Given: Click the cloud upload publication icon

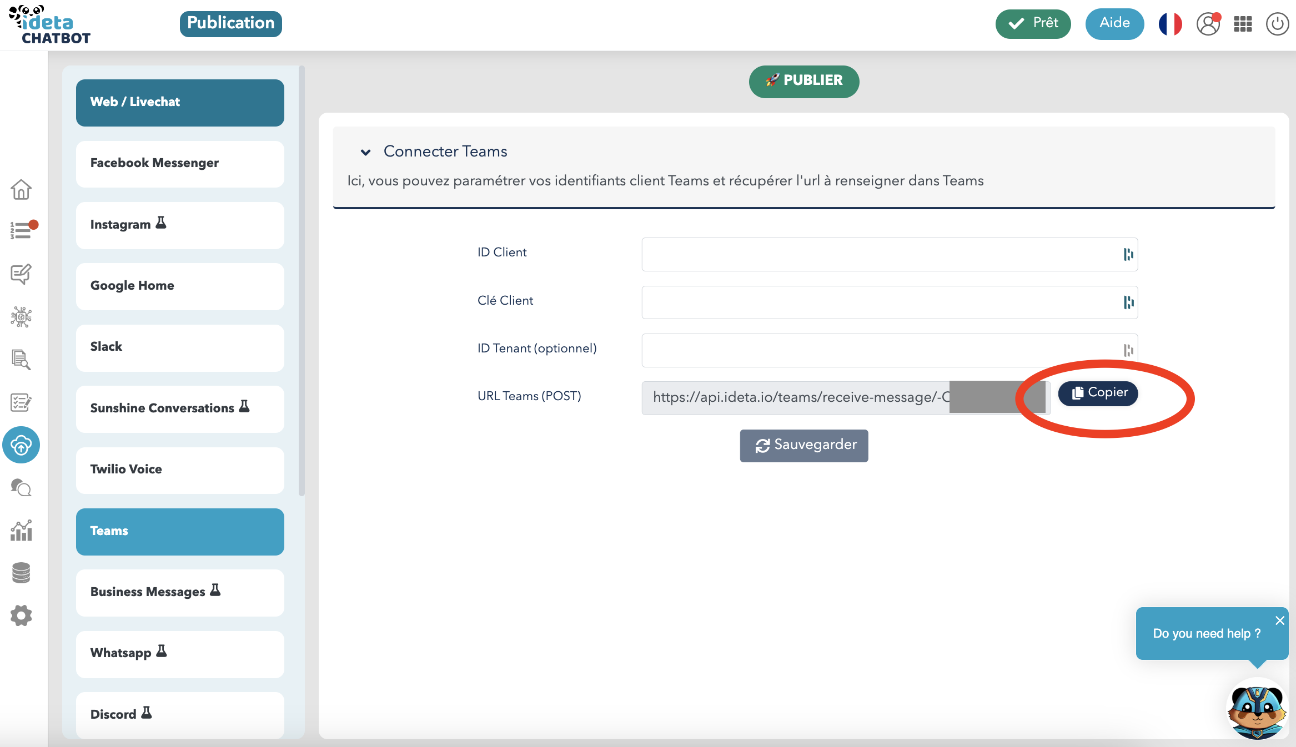Looking at the screenshot, I should click(x=21, y=445).
